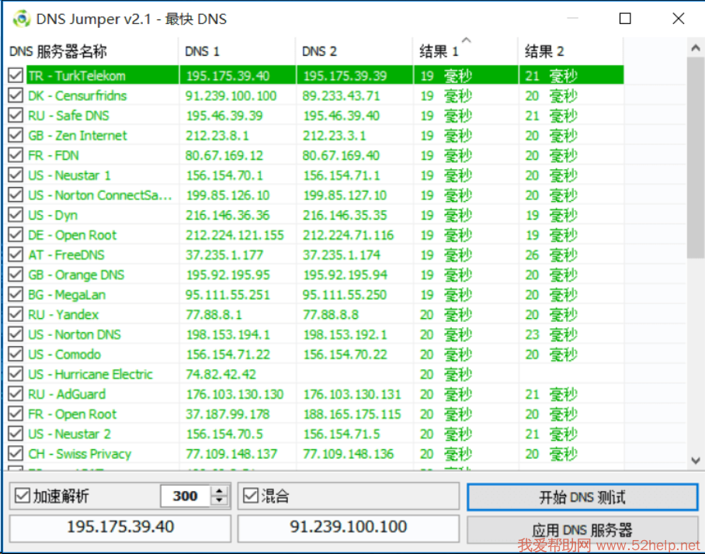Sort by the 结果 2 column header
This screenshot has height=554, width=705.
point(571,51)
